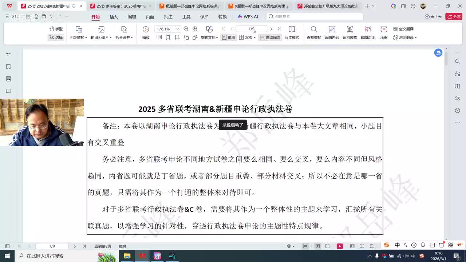Click 校对 in status bar
Viewport: 466px width, 262px height.
pyautogui.click(x=122, y=246)
